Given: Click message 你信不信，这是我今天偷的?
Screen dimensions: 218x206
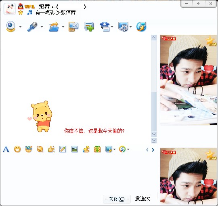Looking at the screenshot, I should [x=94, y=131].
